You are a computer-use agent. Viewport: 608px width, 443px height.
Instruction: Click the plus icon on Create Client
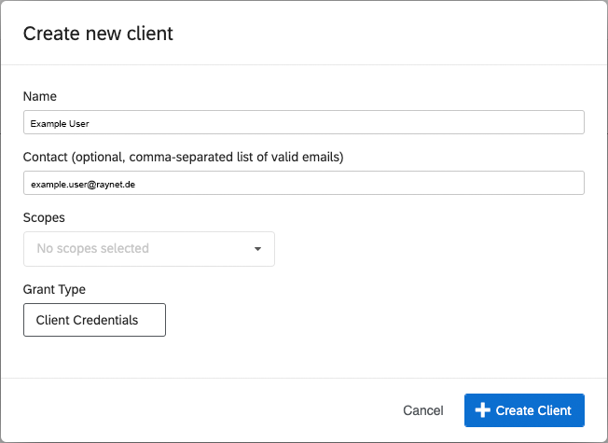[x=483, y=410]
